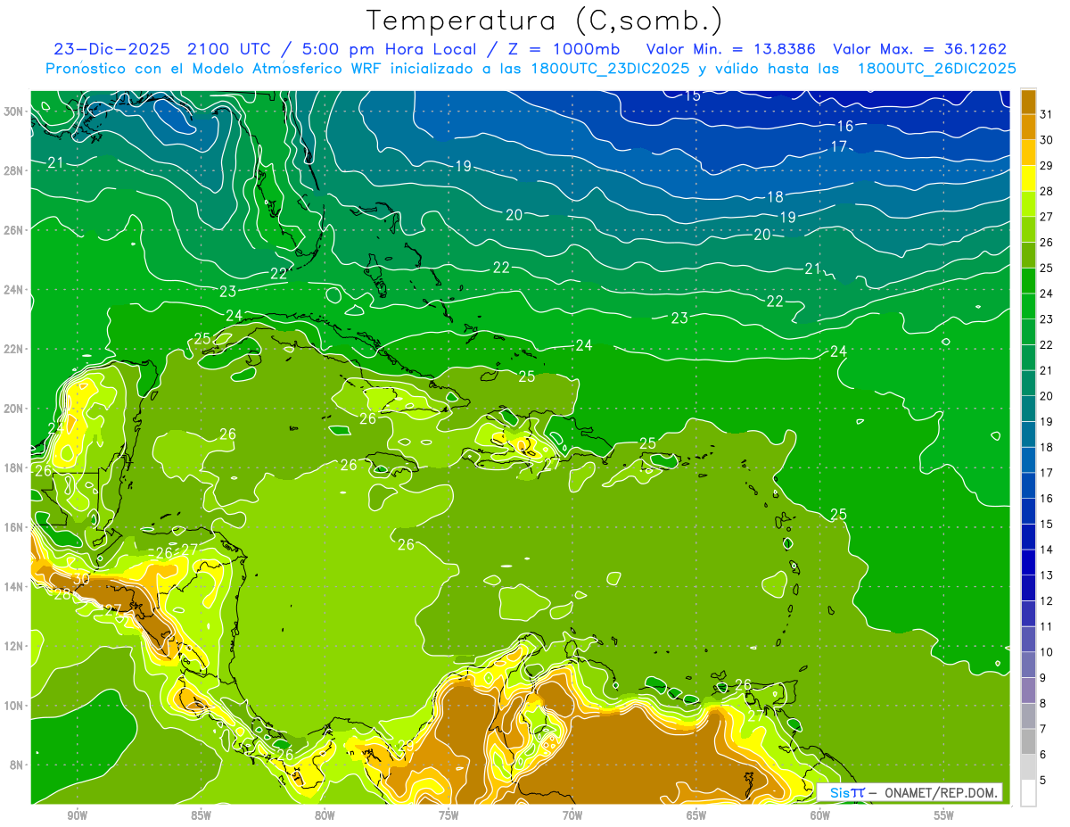Click the '16N' latitude axis label
1070x827 pixels.
15,526
